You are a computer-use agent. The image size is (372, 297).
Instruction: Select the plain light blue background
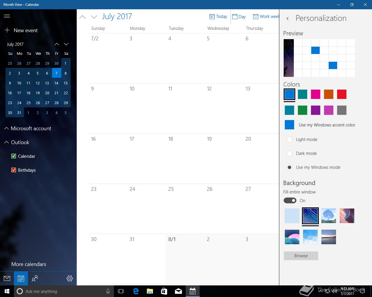tap(292, 216)
